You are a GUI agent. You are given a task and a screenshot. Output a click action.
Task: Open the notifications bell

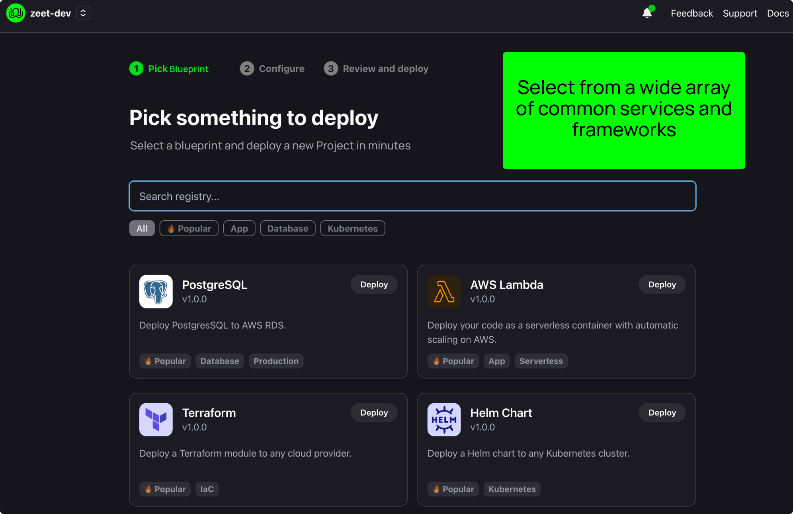(648, 13)
